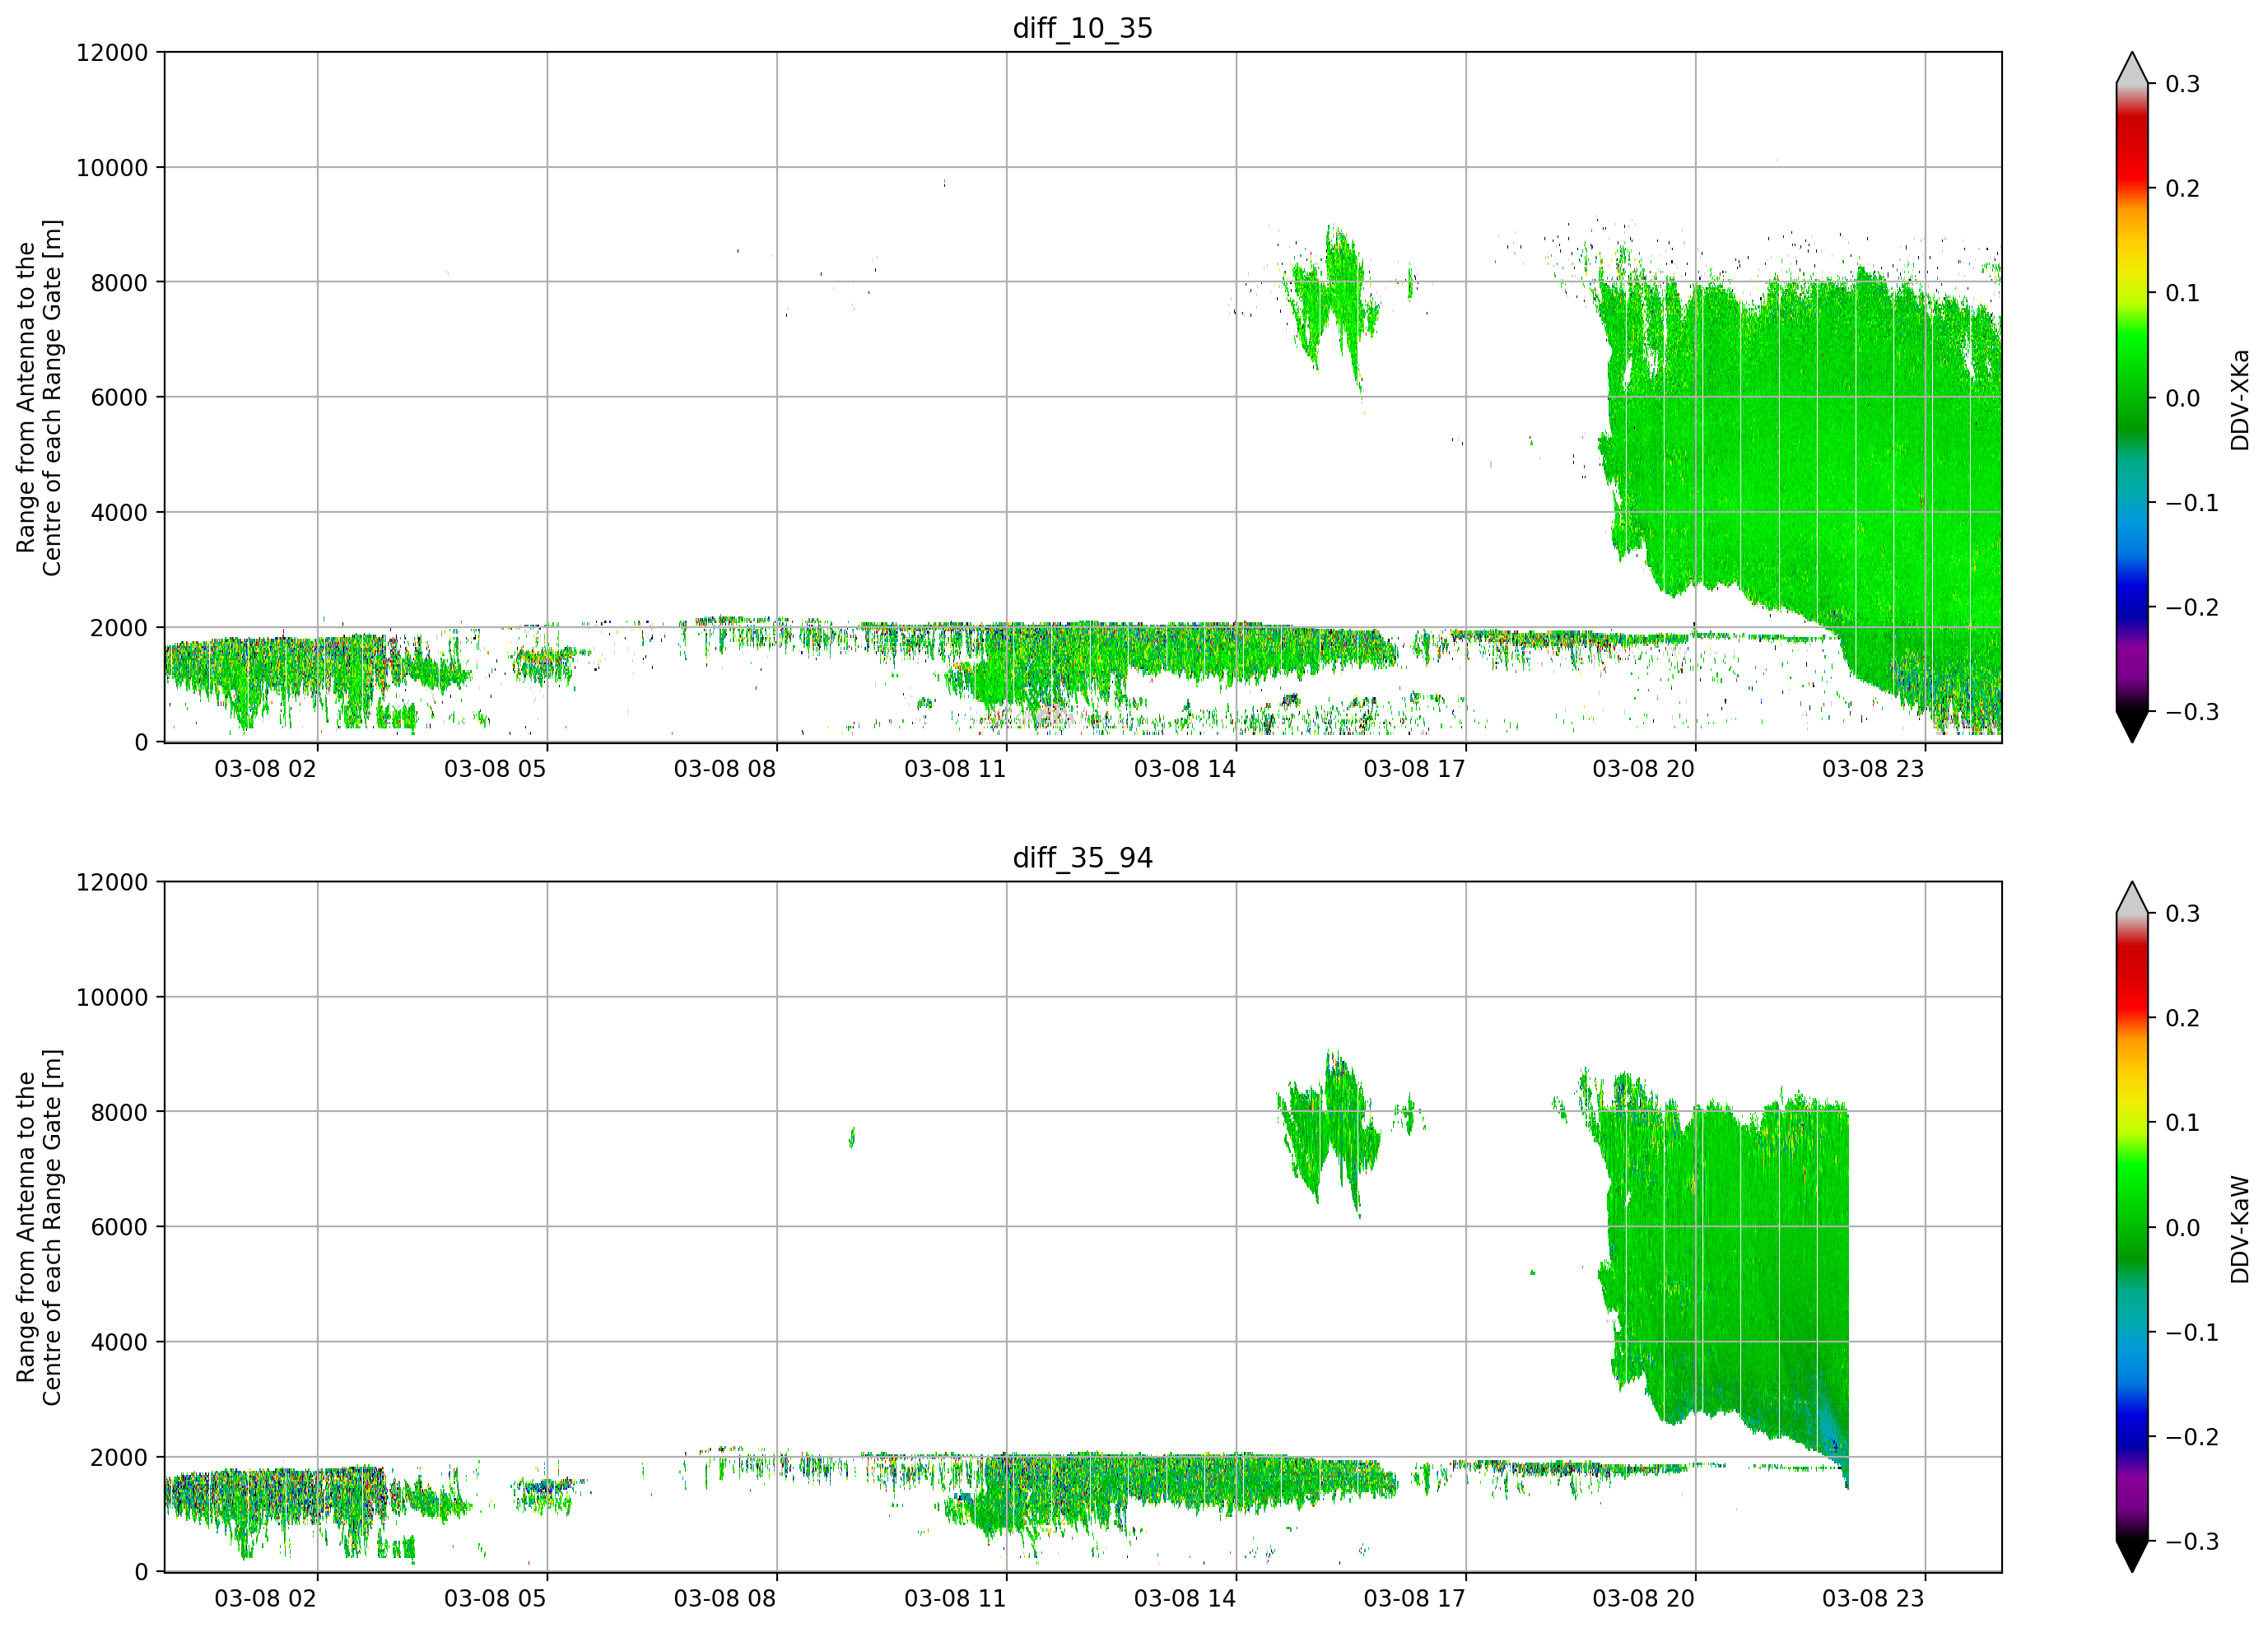
Task: Click the 03-08 23 x-axis label in top plot
Action: pos(1873,769)
